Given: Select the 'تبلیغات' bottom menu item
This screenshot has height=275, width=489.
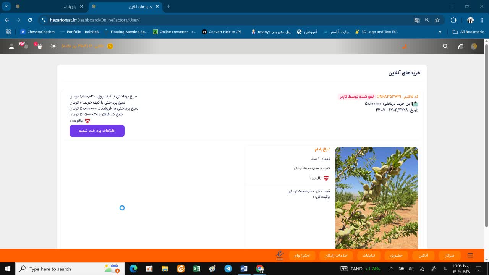Looking at the screenshot, I should (369, 256).
